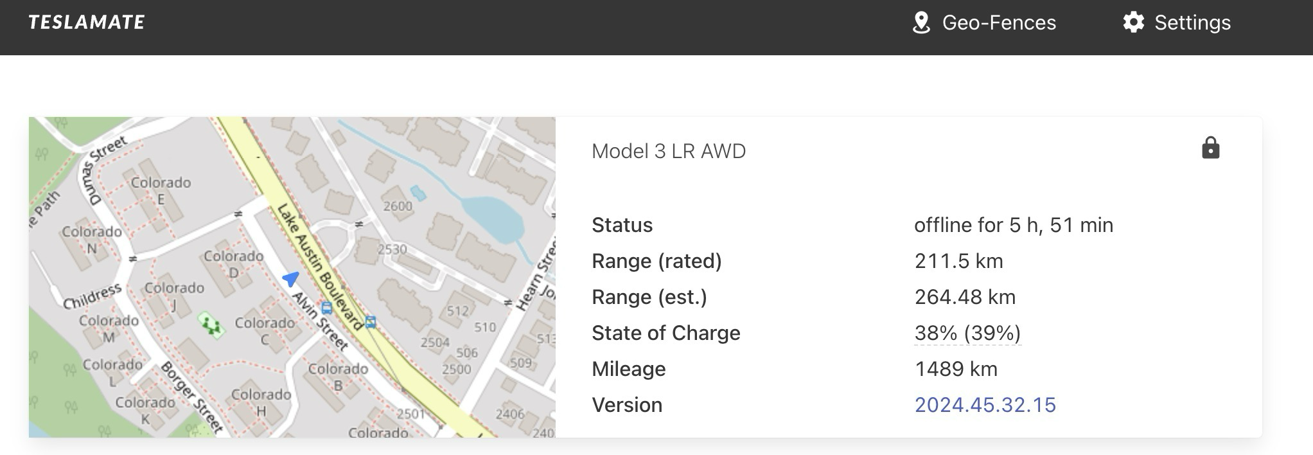Screen dimensions: 1313x455
Task: Open the Geo-Fences page label
Action: 998,23
